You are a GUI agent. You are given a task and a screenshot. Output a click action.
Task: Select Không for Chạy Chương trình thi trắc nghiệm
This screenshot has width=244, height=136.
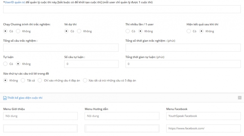[x=18, y=31]
